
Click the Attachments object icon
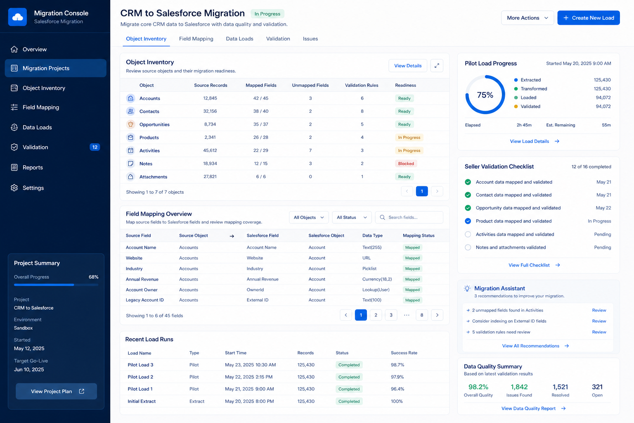(x=130, y=177)
